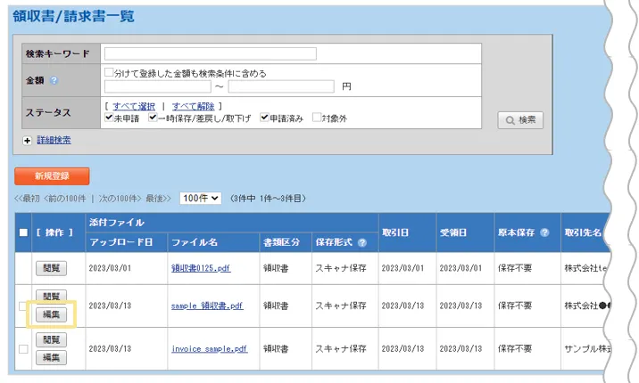Screen dimensions: 639x383
Task: Uncheck the 申請済み status checkbox
Action: point(265,118)
